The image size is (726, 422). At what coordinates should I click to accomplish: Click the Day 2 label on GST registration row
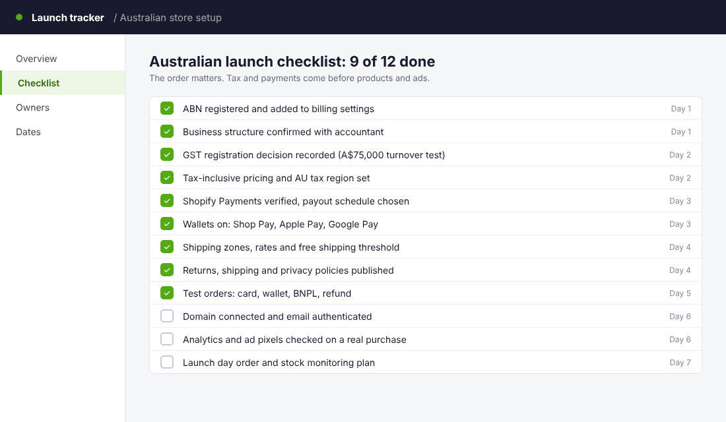click(680, 155)
